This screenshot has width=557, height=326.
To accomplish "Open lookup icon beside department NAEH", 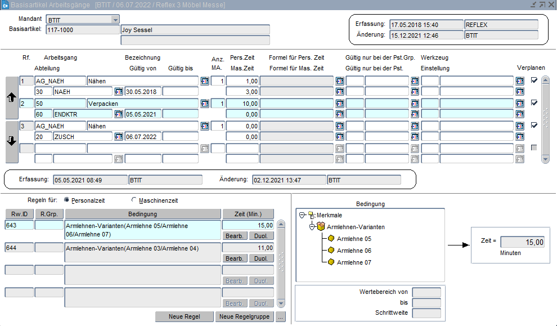I will 119,91.
